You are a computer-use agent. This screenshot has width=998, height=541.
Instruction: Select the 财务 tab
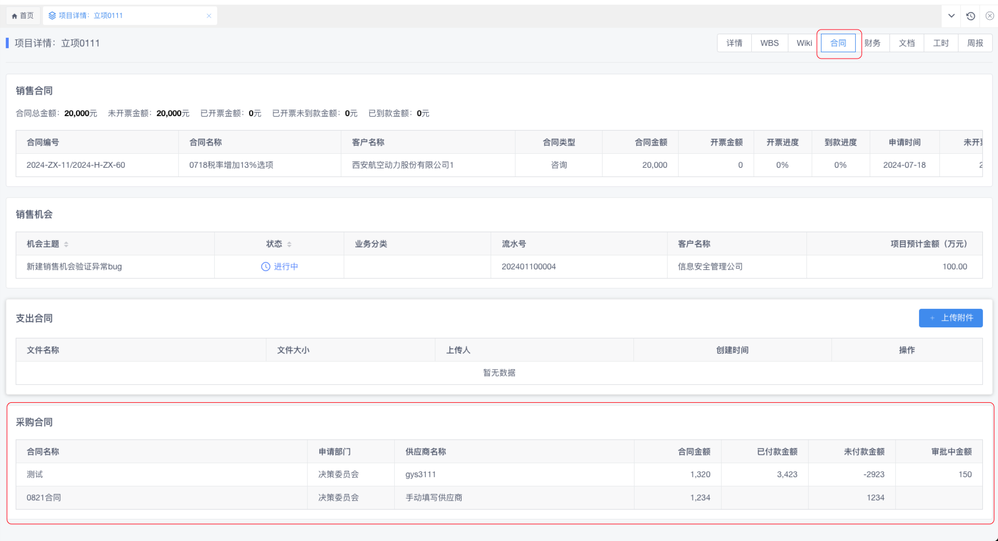[x=872, y=43]
